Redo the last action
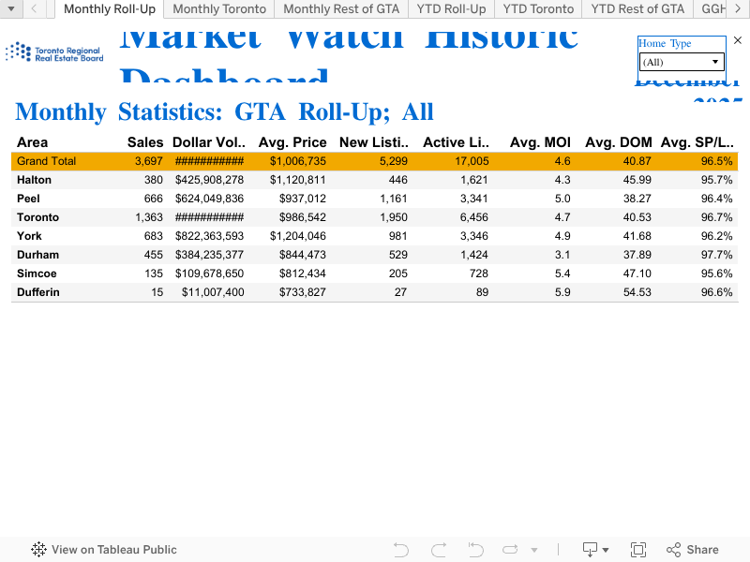The image size is (750, 562). 439,550
